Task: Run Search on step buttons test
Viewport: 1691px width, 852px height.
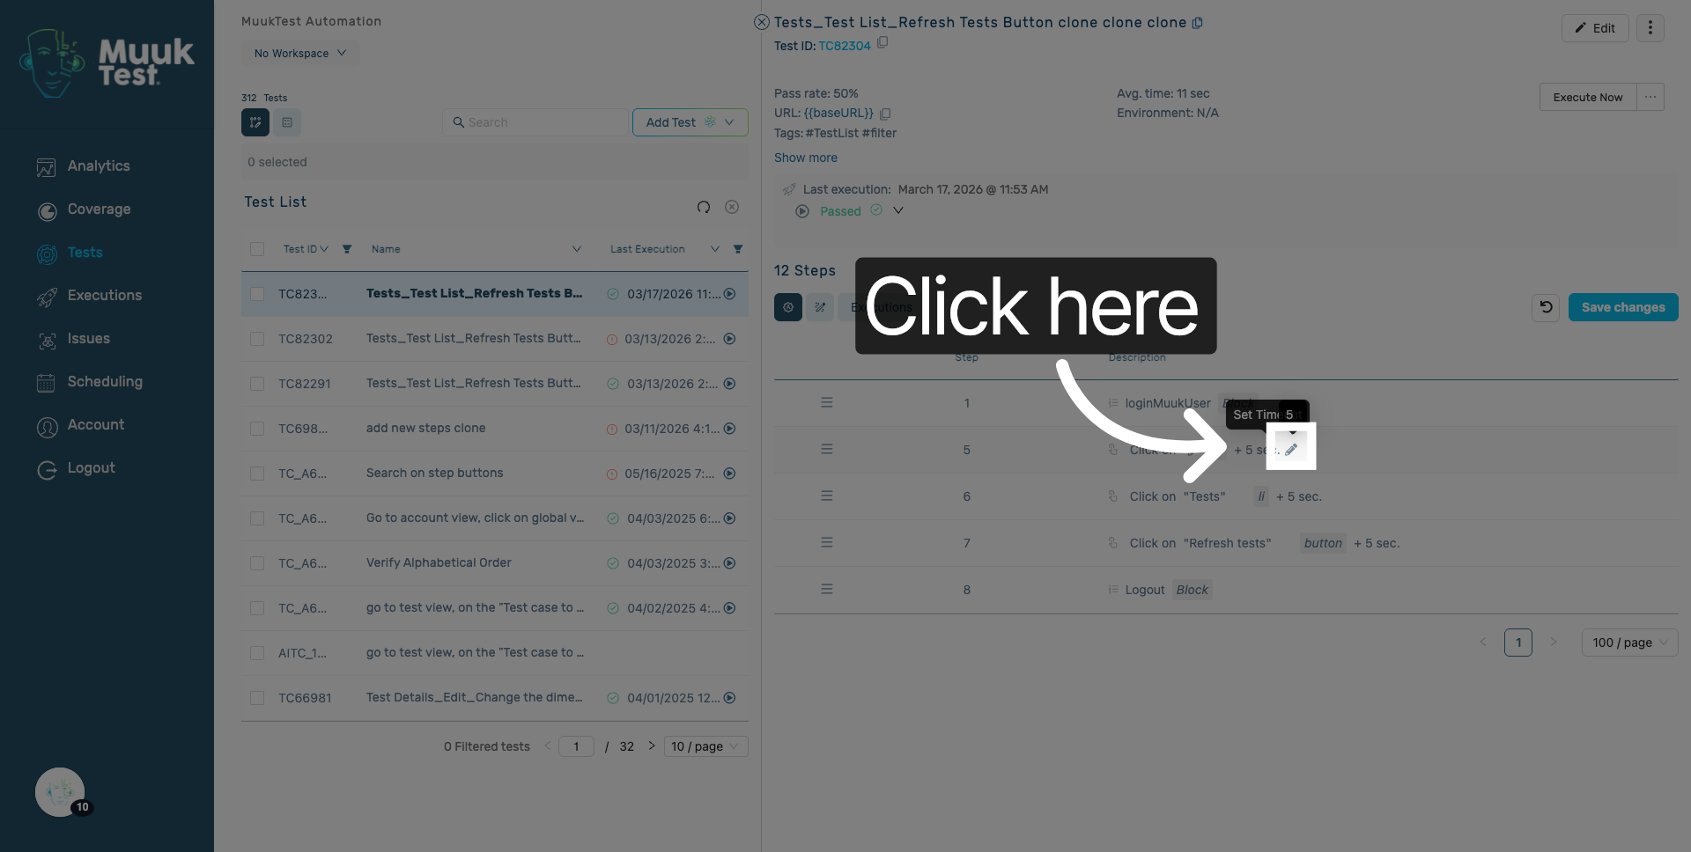Action: 729,474
